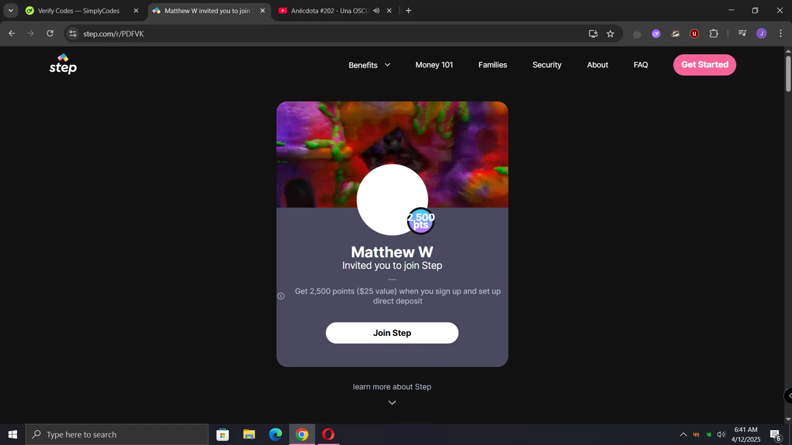The height and width of the screenshot is (445, 792).
Task: Open the Extensions puzzle menu
Action: click(x=714, y=33)
